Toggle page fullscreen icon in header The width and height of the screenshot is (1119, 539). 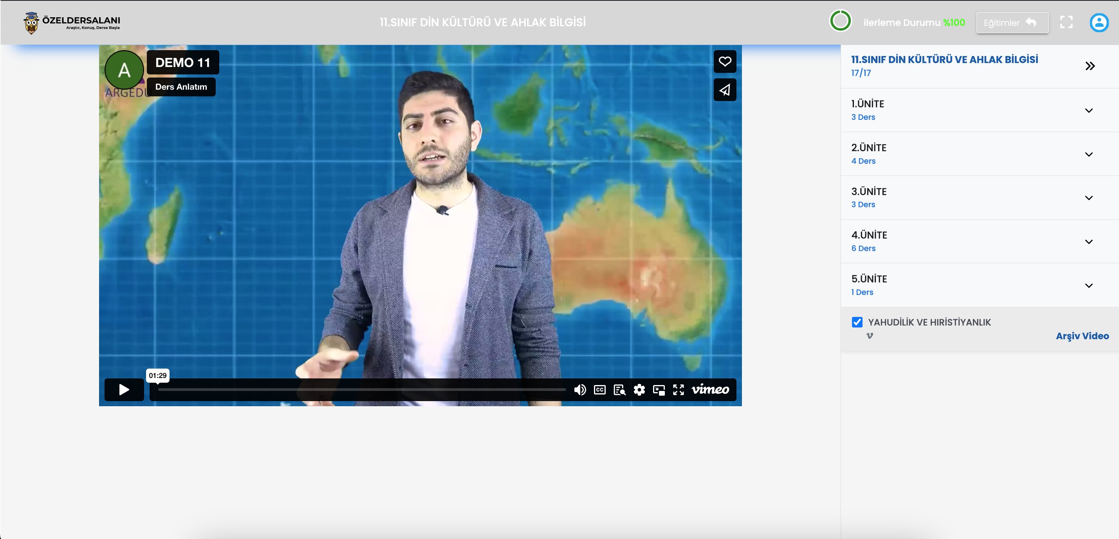point(1066,23)
